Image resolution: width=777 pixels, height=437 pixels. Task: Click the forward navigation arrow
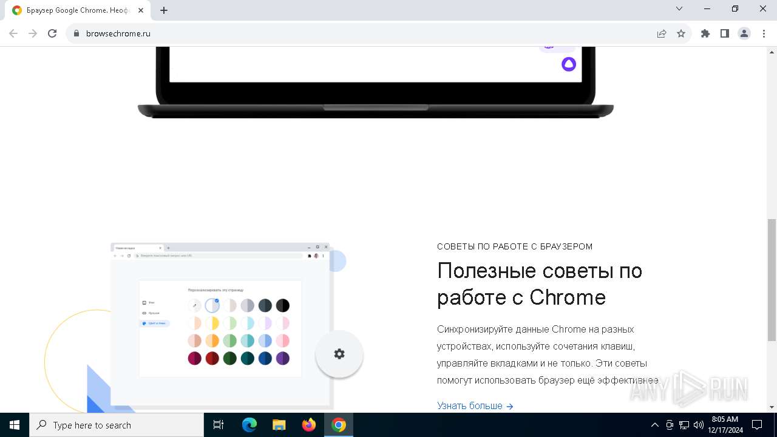(x=33, y=33)
